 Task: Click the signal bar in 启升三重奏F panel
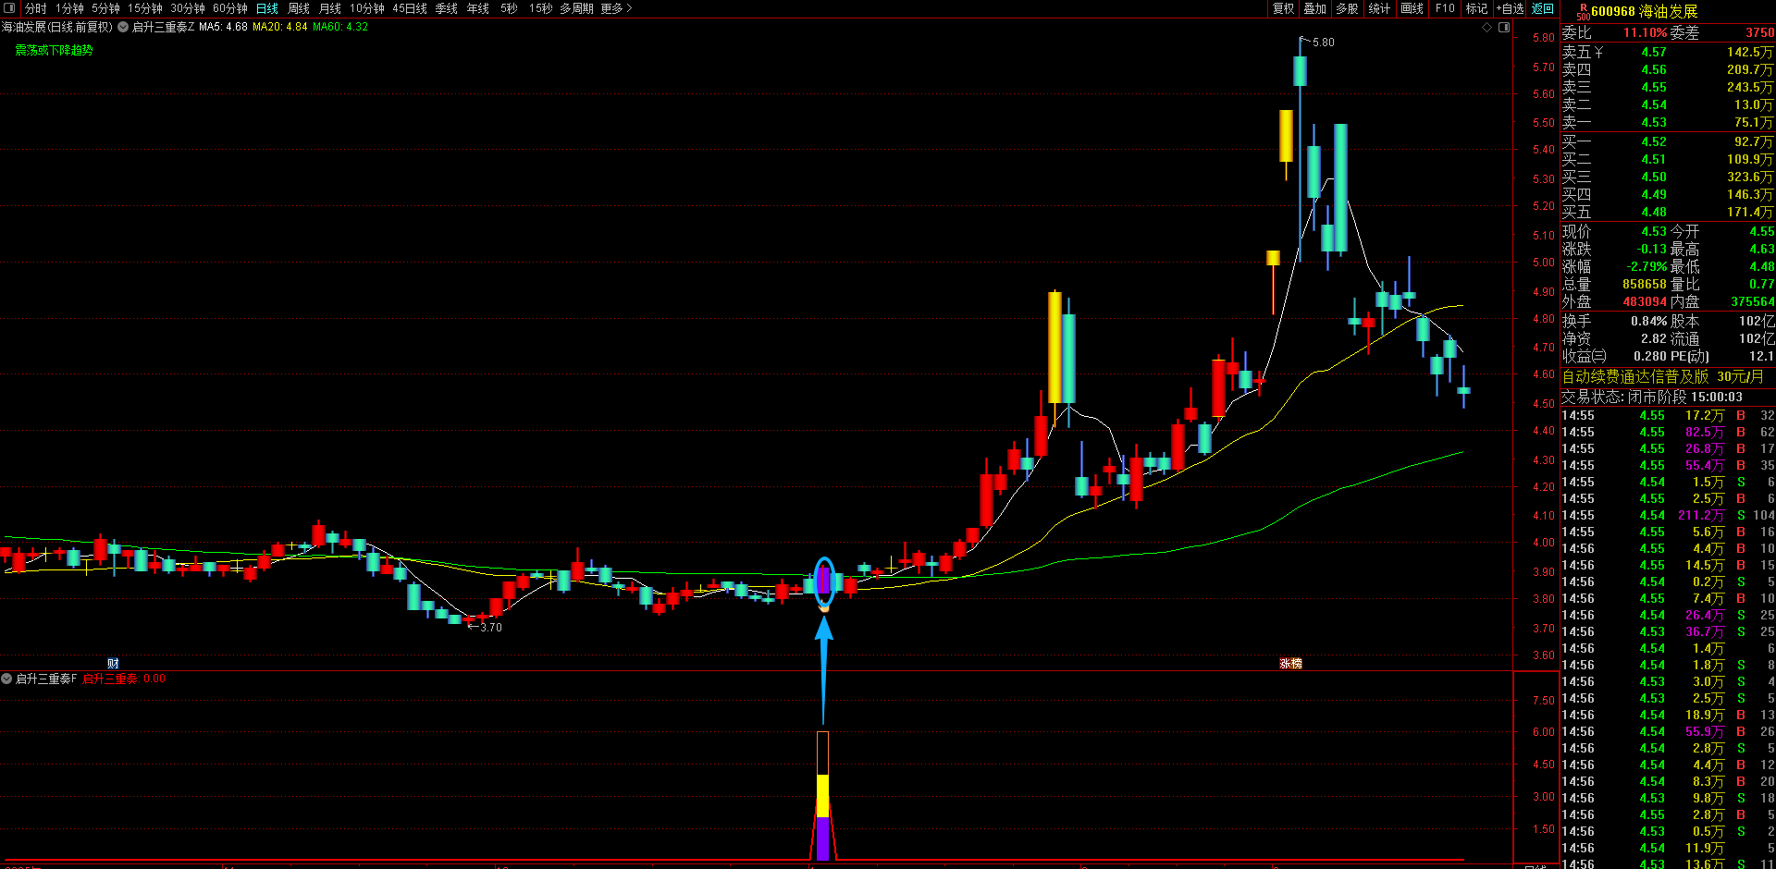[822, 796]
